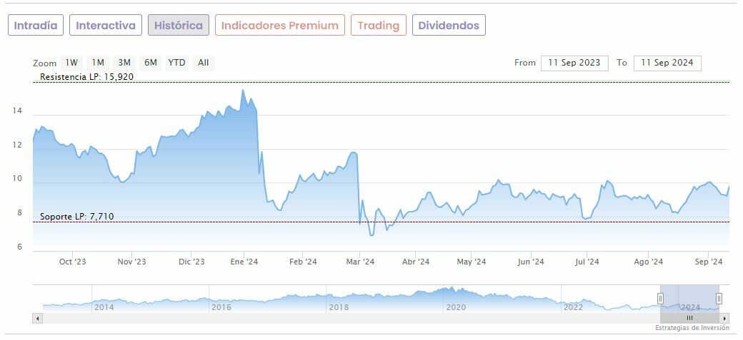The width and height of the screenshot is (743, 340).
Task: Click the horizontal scrollbar thumb grip
Action: [689, 318]
